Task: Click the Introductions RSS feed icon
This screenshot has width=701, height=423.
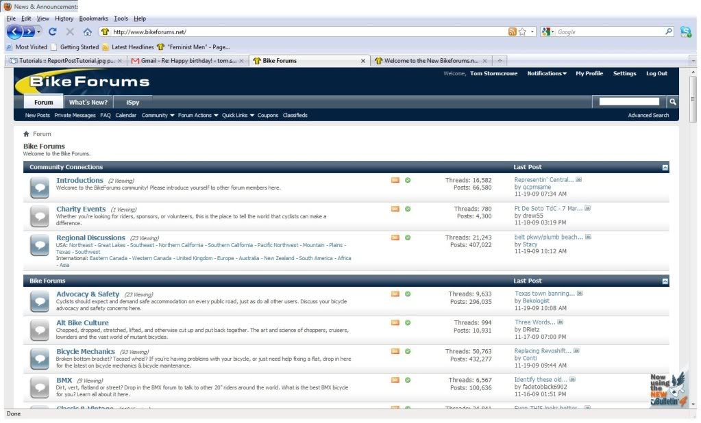Action: pos(395,180)
